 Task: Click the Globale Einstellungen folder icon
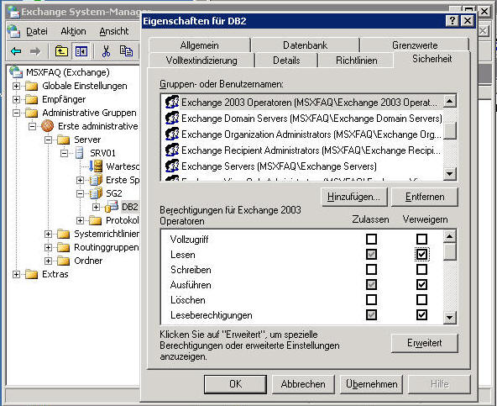[32, 86]
